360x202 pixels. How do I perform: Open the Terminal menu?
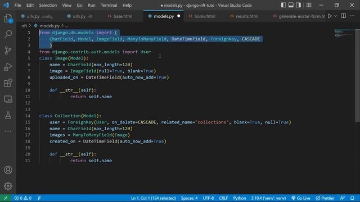109,5
